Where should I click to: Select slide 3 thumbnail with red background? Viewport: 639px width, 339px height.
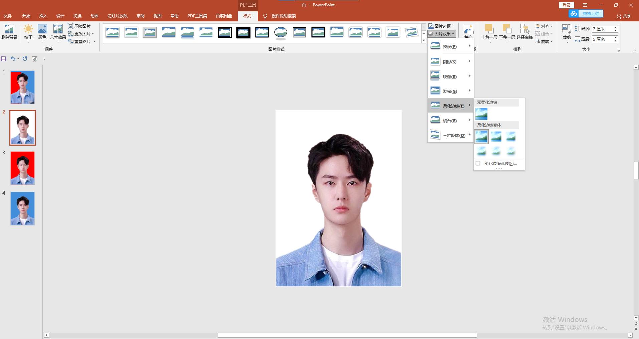(x=22, y=168)
